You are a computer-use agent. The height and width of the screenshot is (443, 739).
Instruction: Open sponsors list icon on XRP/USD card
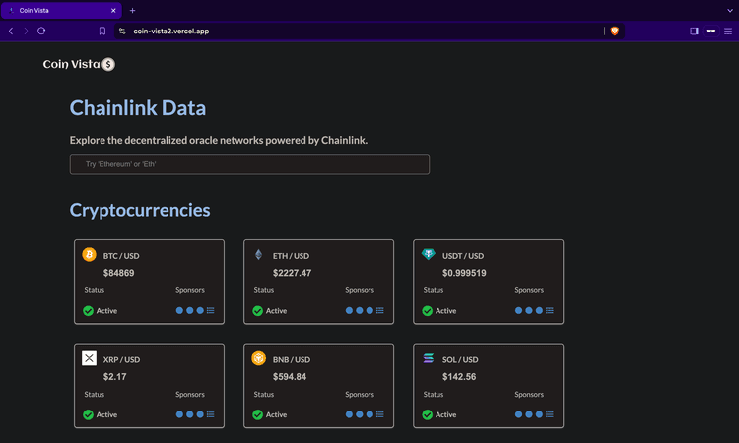(x=210, y=414)
